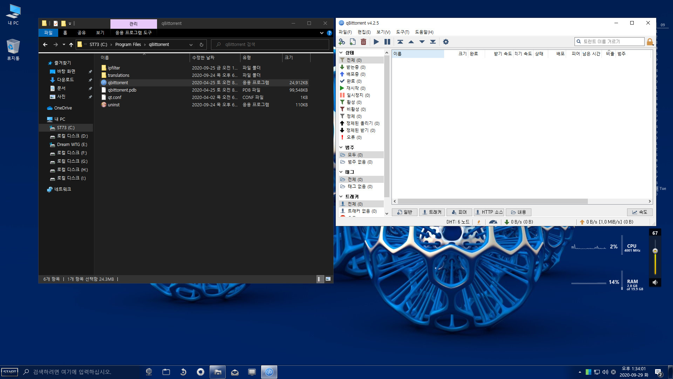
Task: Open 홈 tab in Explorer ribbon
Action: pos(65,33)
